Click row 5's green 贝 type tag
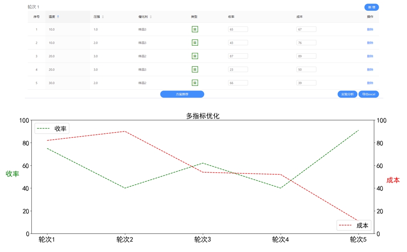 coord(195,83)
